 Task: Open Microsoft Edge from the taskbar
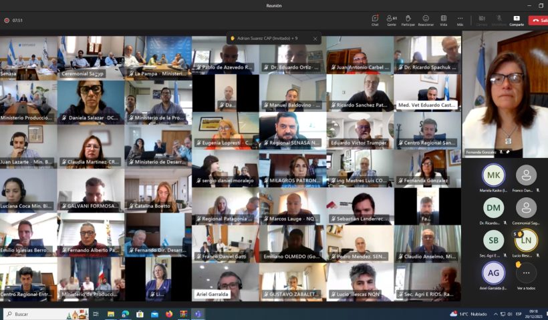[125, 313]
